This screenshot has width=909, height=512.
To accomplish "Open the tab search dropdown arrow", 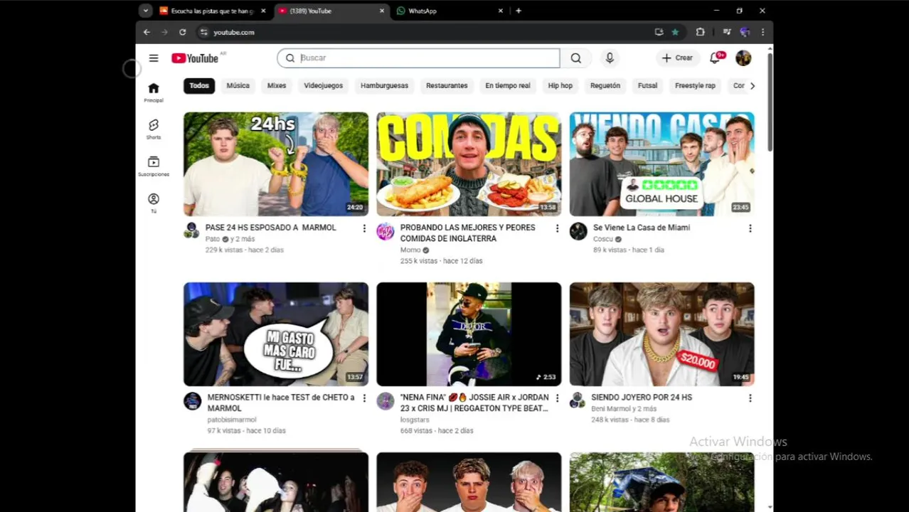I will (146, 11).
